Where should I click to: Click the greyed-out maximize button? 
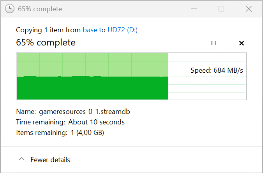[221, 9]
